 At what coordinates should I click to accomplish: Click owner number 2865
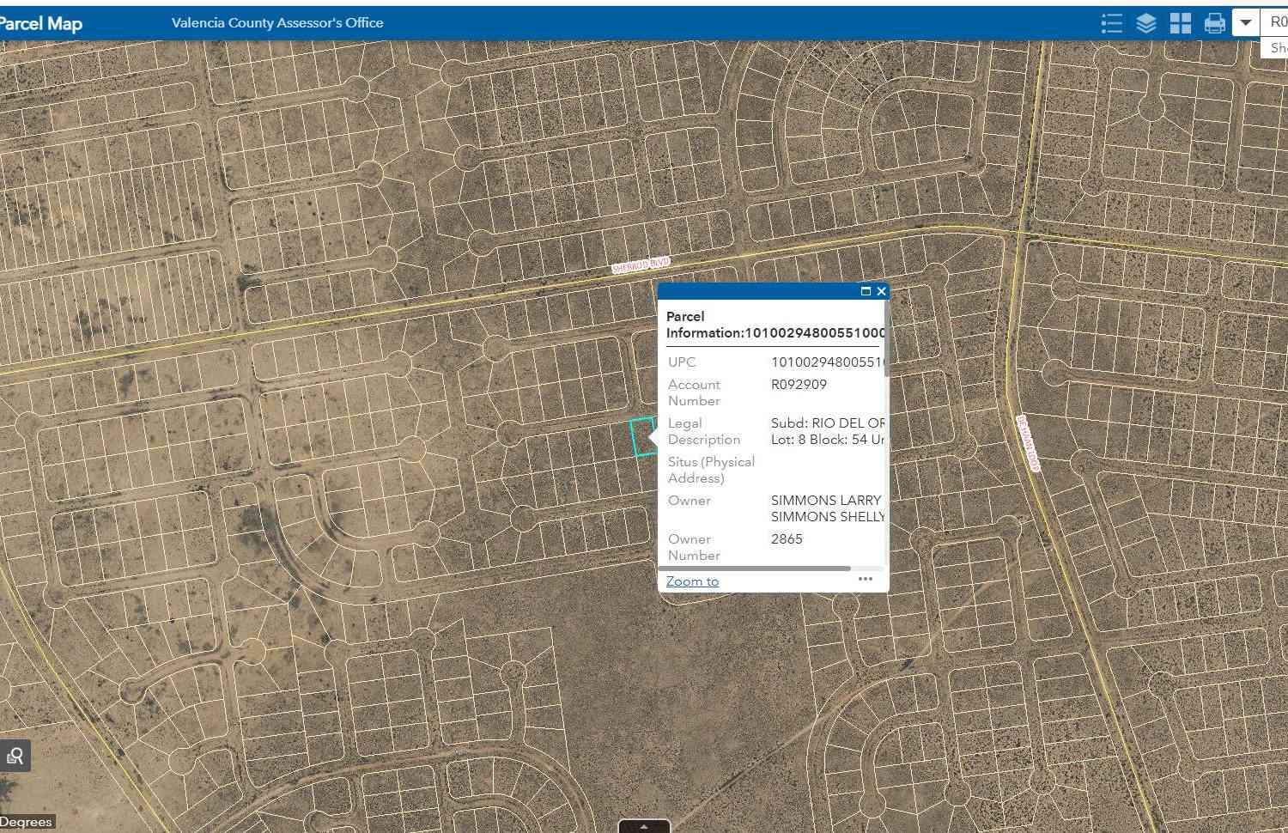click(787, 539)
